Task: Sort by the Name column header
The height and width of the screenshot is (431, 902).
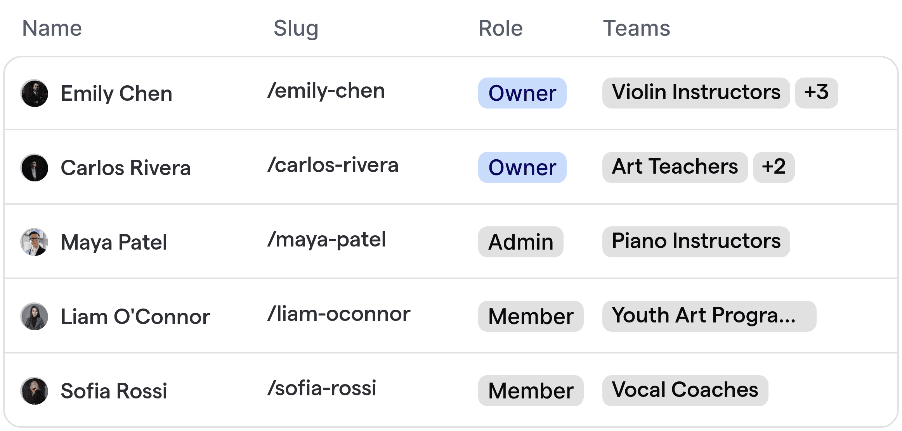Action: pyautogui.click(x=52, y=28)
